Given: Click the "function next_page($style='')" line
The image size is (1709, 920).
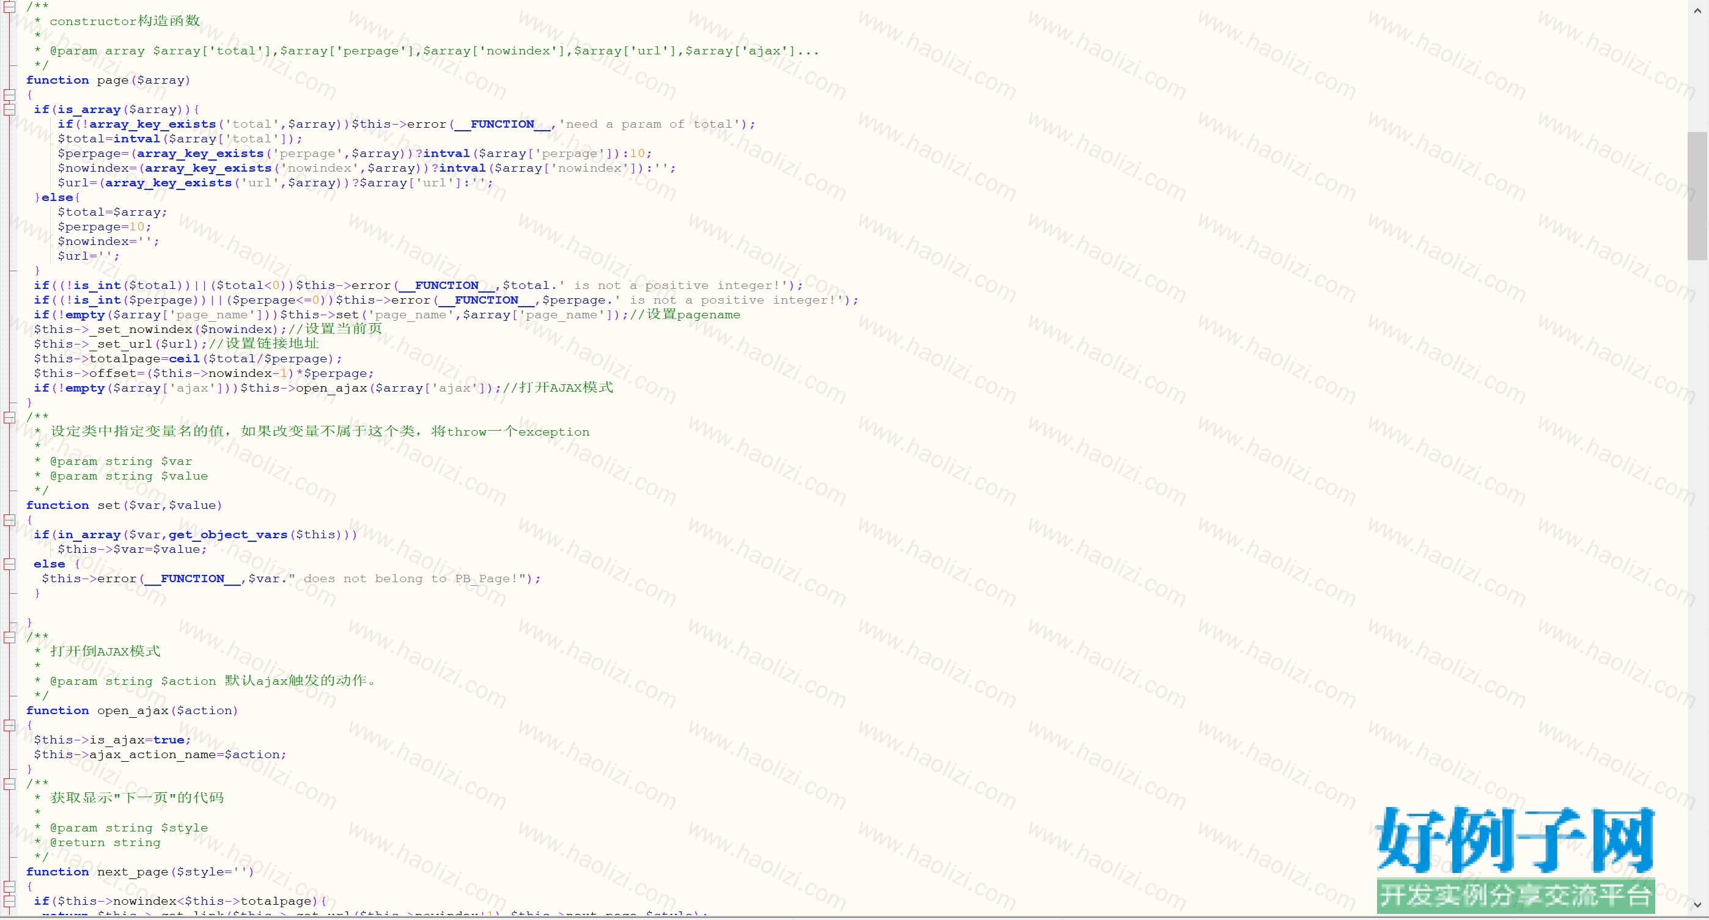Looking at the screenshot, I should click(140, 872).
